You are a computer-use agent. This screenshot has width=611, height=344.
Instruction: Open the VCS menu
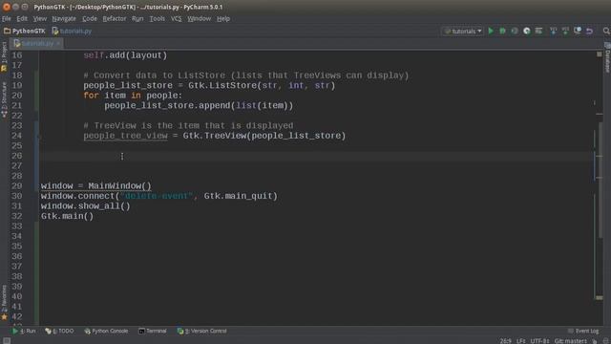[x=176, y=19]
